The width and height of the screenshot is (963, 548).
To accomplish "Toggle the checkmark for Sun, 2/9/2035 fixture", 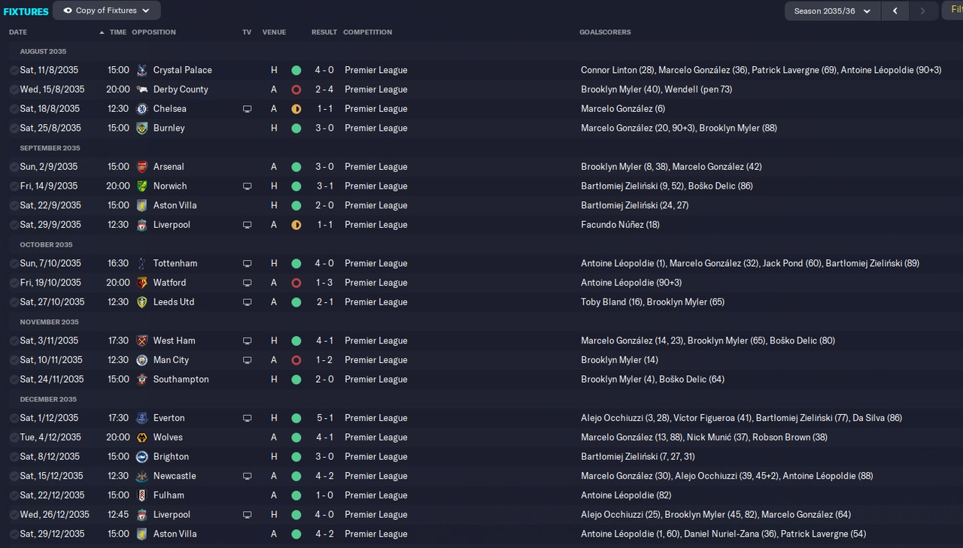I will (x=14, y=167).
